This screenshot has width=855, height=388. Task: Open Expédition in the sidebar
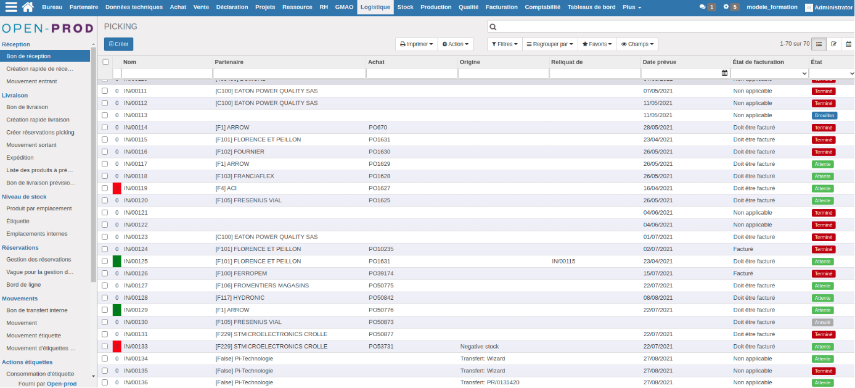click(20, 157)
